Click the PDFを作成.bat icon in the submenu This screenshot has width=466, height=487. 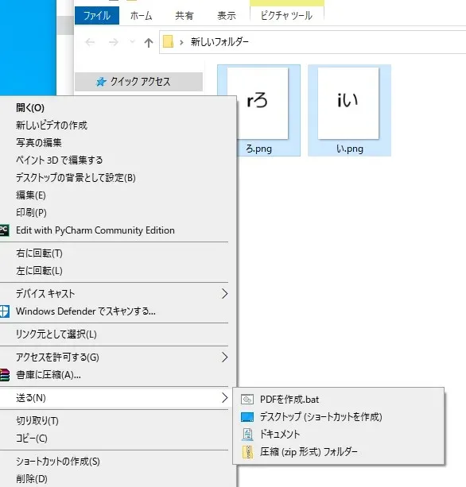pyautogui.click(x=247, y=399)
